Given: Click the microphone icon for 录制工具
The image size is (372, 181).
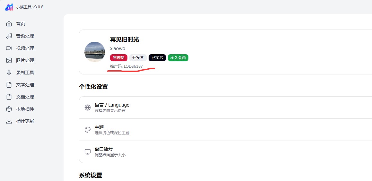Looking at the screenshot, I should click(9, 73).
